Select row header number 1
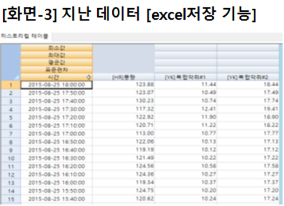This screenshot has height=206, width=284. point(11,85)
